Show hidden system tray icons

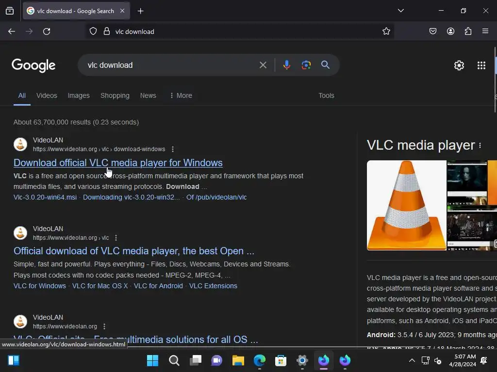pos(412,360)
